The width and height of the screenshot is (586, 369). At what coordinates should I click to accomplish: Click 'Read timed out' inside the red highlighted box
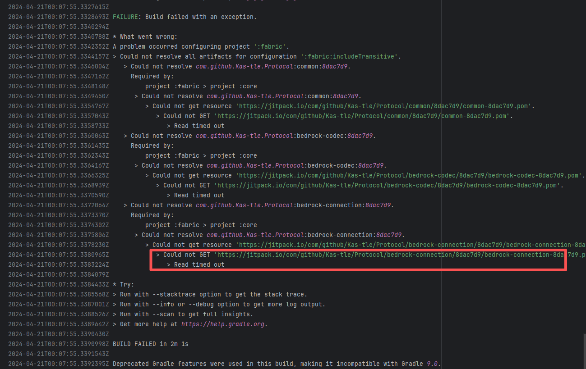click(199, 265)
